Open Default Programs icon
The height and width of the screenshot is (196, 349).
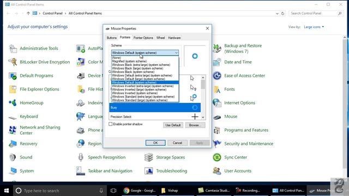coord(13,76)
